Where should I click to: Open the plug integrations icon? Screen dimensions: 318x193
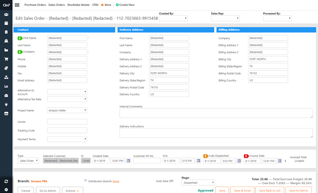pyautogui.click(x=6, y=105)
